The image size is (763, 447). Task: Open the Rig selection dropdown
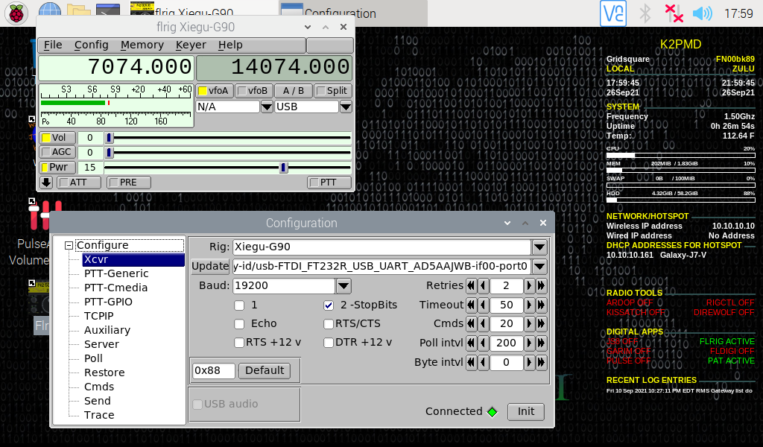(x=539, y=247)
